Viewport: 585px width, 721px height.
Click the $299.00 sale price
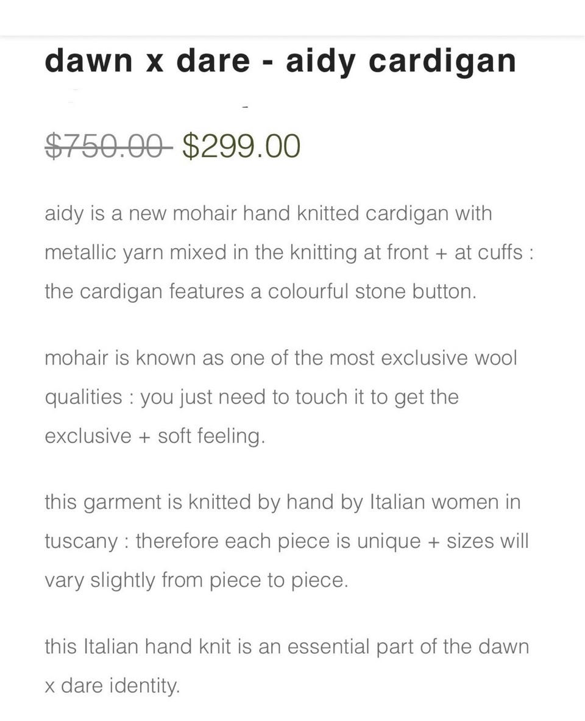[241, 146]
